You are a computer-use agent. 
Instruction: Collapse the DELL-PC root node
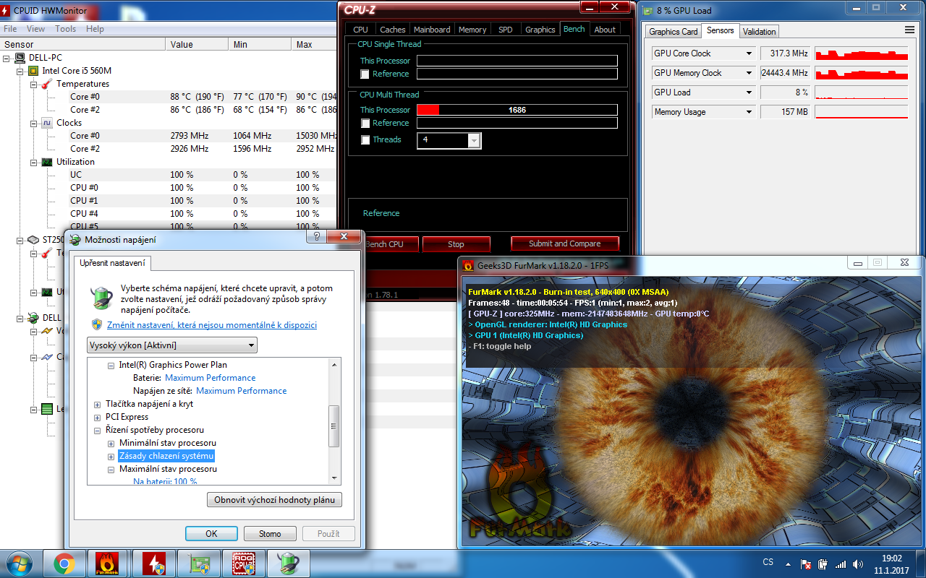pyautogui.click(x=7, y=58)
